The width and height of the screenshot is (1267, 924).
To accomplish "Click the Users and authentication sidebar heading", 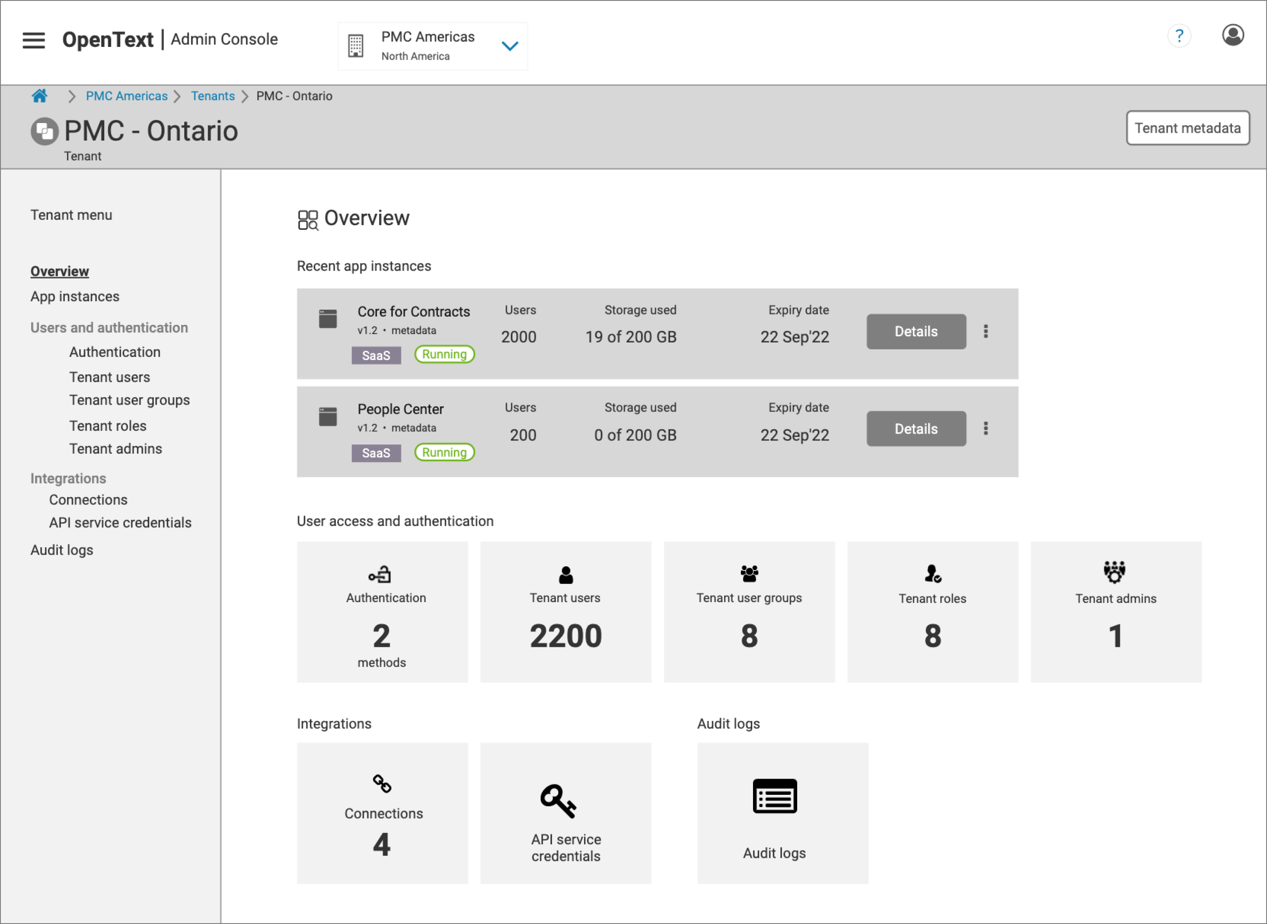I will pos(109,328).
